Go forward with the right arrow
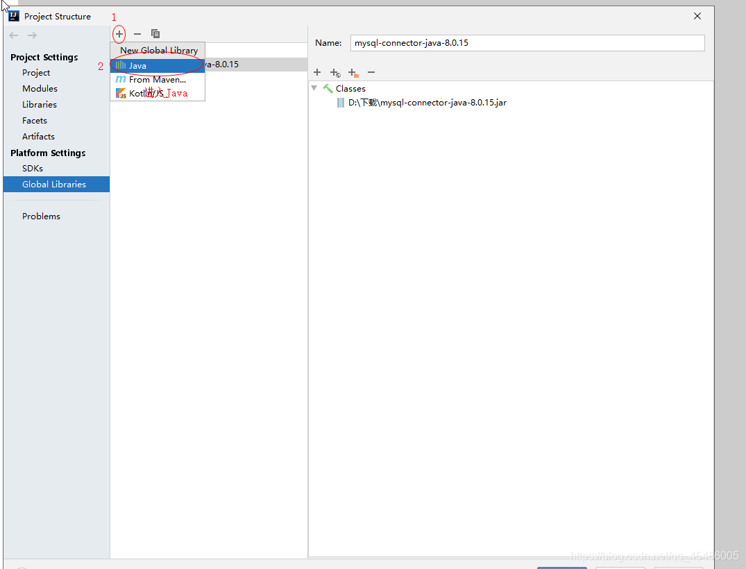This screenshot has height=569, width=746. point(32,35)
